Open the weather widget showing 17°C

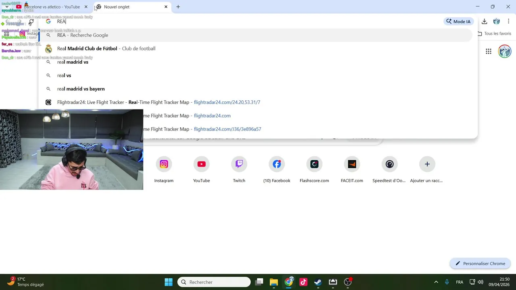[26, 282]
